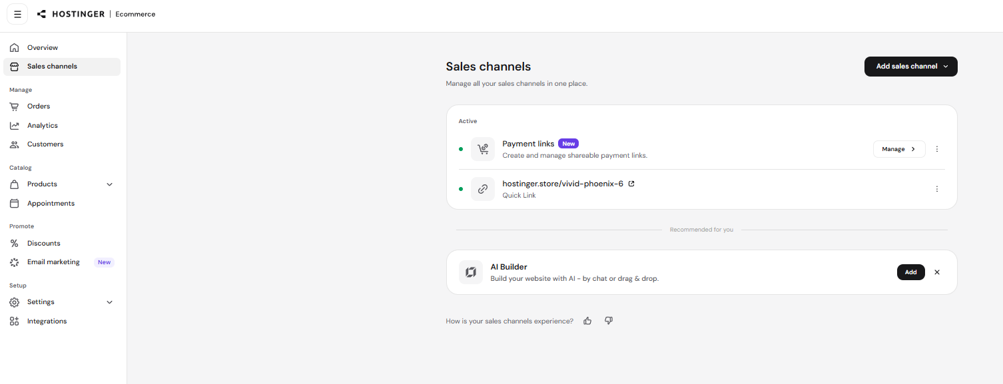1003x384 pixels.
Task: Add the AI Builder channel
Action: pyautogui.click(x=910, y=272)
